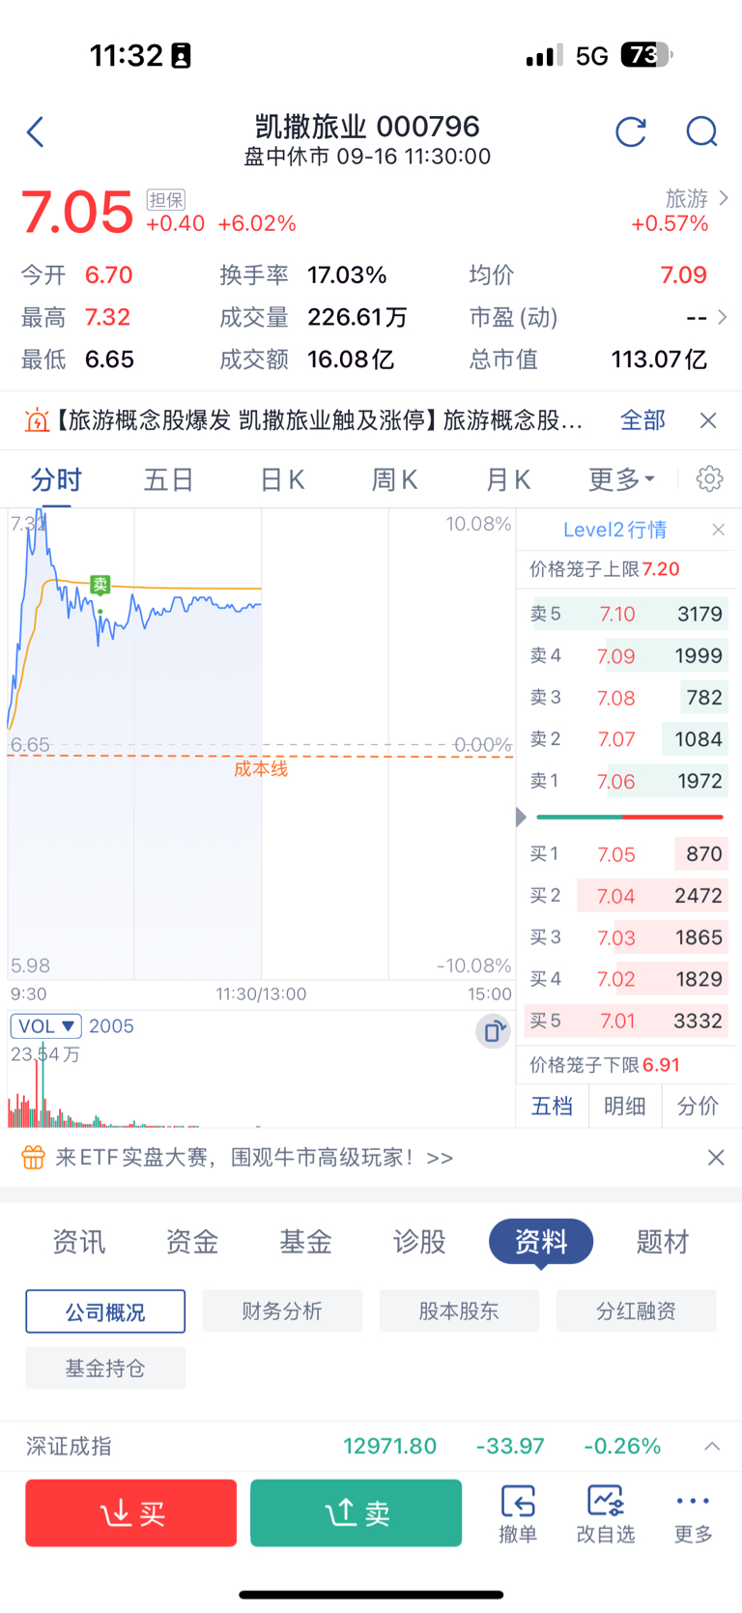Open chart settings gear icon
Screen dimensions: 742x1613
(x=710, y=478)
